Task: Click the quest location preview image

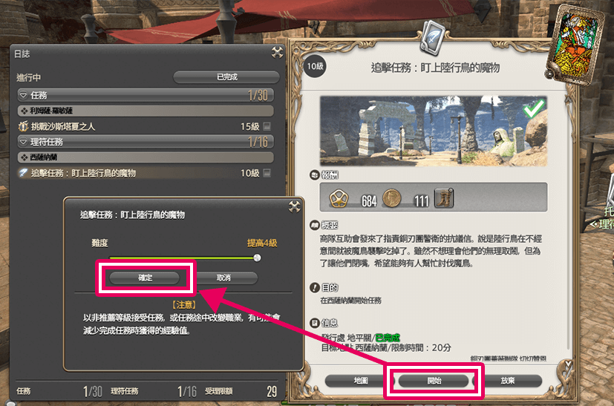Action: [x=433, y=131]
